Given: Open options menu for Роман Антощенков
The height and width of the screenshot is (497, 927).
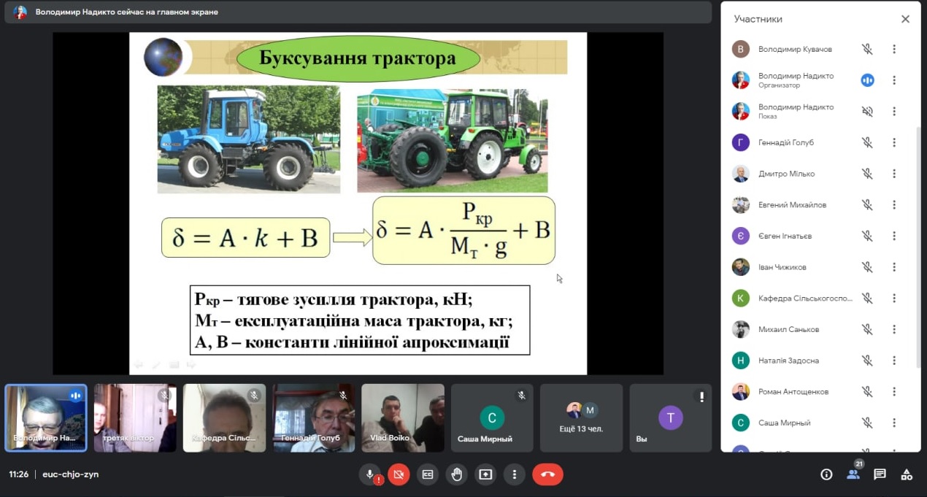Looking at the screenshot, I should (x=894, y=392).
